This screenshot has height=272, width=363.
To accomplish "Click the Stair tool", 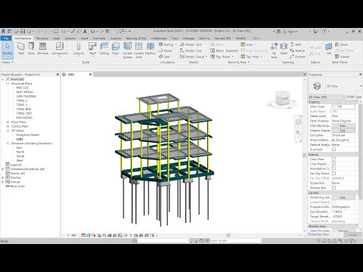I will [165, 57].
